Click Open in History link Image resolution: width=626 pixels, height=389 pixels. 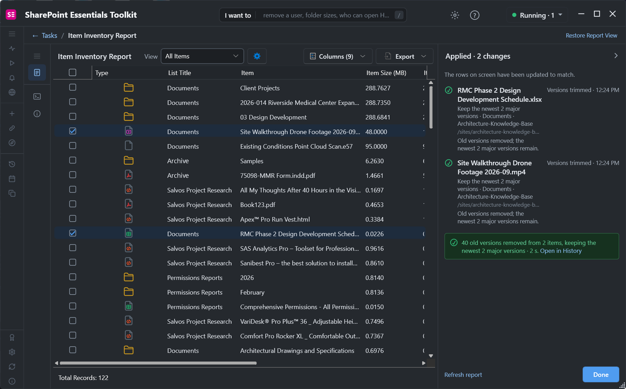(x=561, y=251)
